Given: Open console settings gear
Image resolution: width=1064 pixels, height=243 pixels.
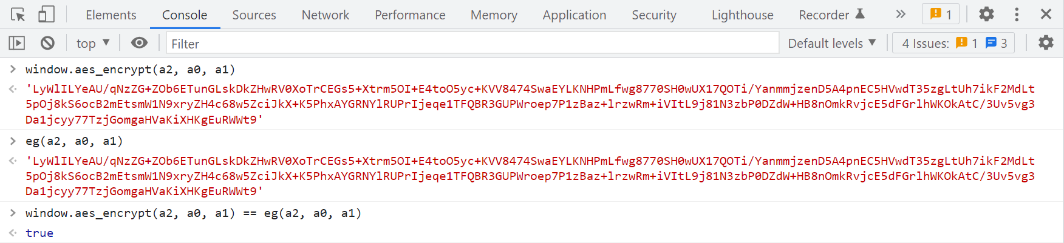Looking at the screenshot, I should click(1045, 43).
